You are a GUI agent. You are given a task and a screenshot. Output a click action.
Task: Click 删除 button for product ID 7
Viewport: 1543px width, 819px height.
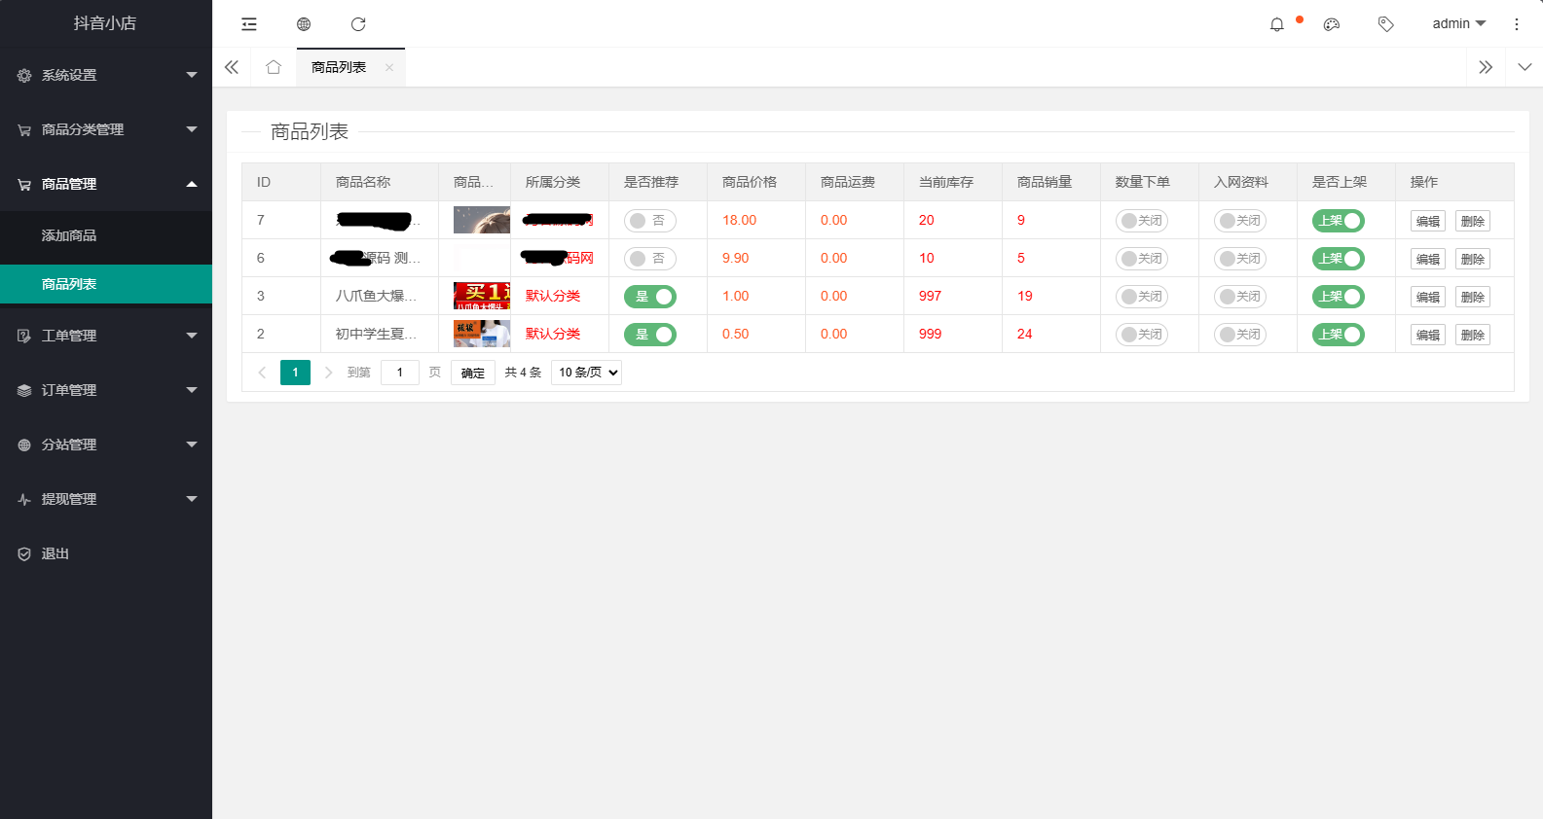tap(1473, 221)
